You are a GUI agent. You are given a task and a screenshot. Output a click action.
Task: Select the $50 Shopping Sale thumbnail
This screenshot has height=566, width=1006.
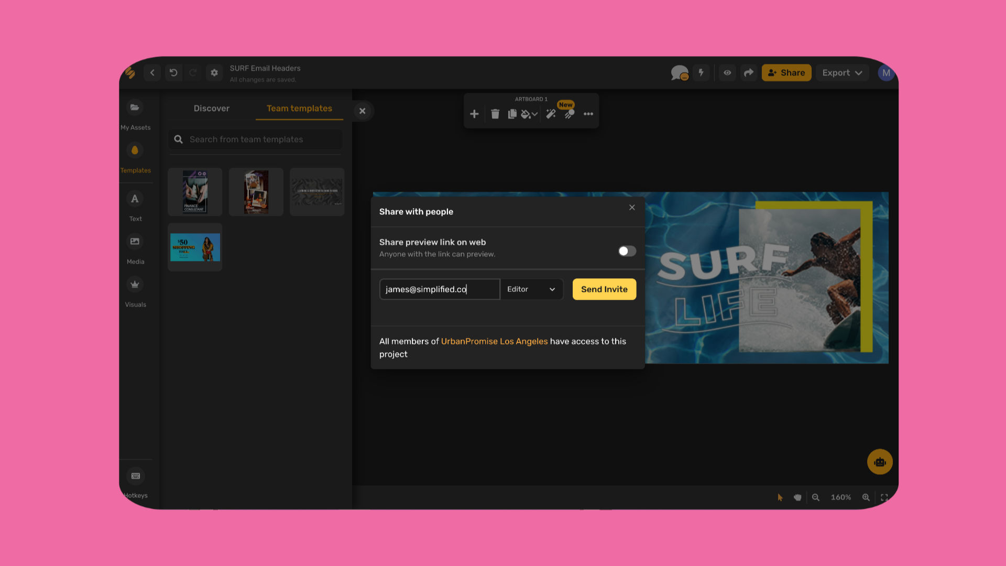195,247
